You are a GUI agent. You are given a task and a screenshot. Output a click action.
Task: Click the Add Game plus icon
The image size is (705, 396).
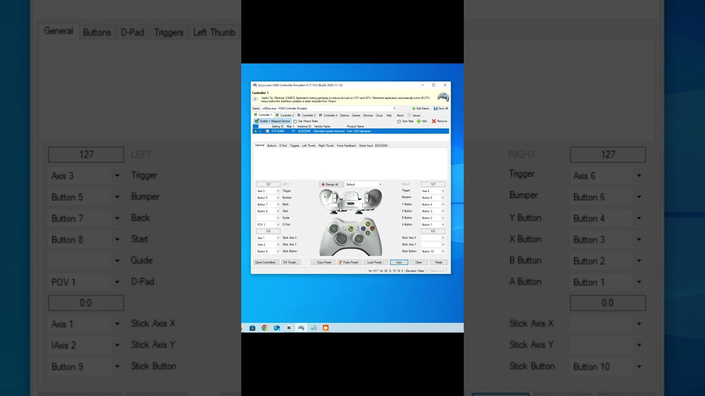pyautogui.click(x=414, y=108)
